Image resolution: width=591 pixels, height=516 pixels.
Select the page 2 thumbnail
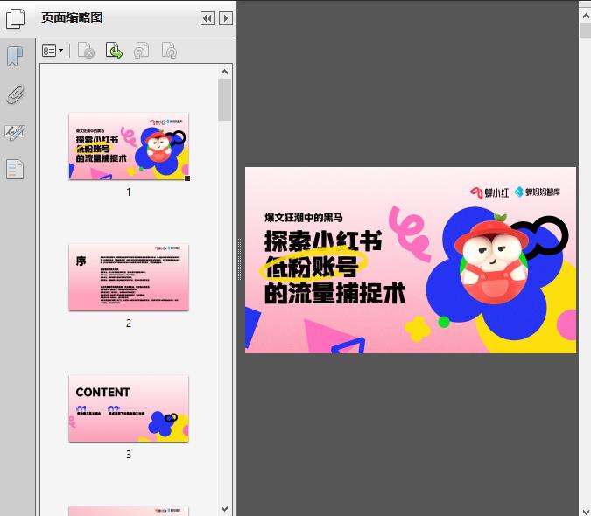click(x=129, y=277)
